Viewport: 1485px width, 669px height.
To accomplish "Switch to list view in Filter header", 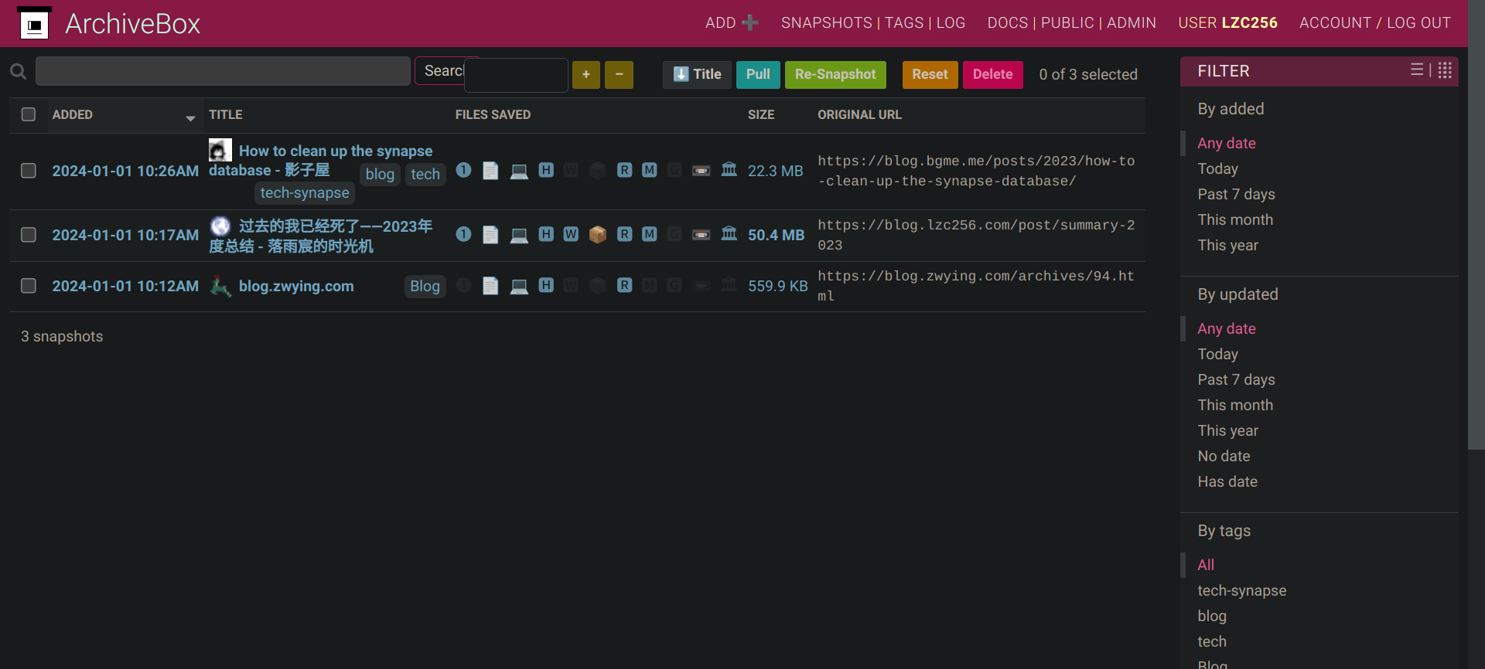I will tap(1417, 70).
